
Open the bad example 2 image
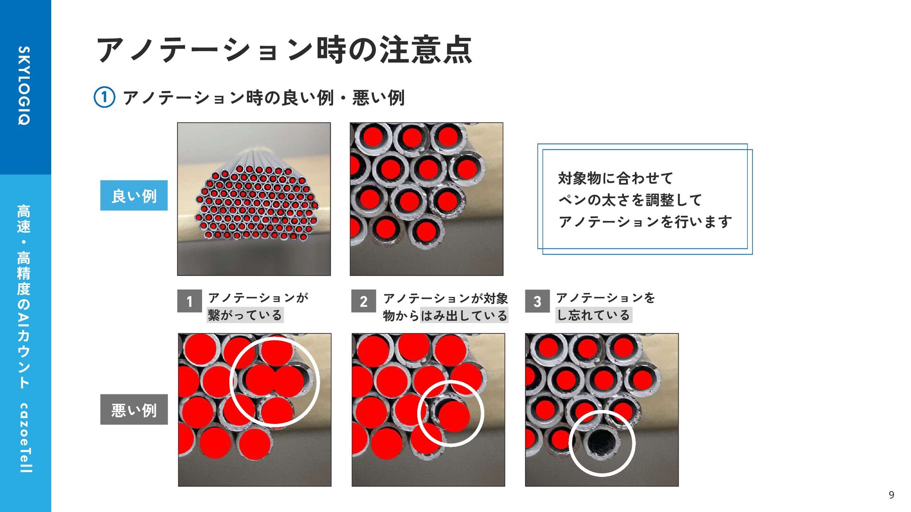pyautogui.click(x=428, y=410)
